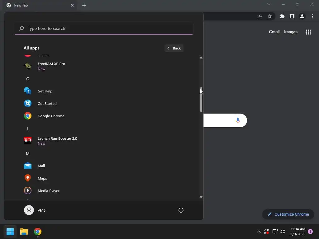Click the letter L section header
Screen dimensions: 319x239
point(28,129)
